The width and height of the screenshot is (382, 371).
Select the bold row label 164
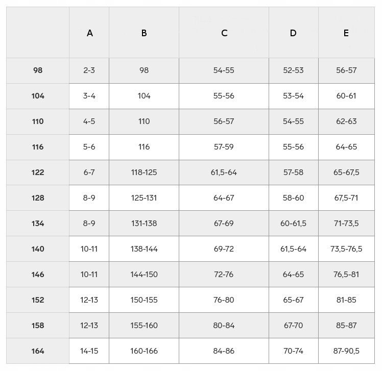click(x=38, y=351)
